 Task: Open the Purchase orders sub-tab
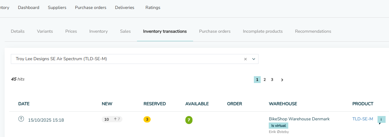pos(214,31)
